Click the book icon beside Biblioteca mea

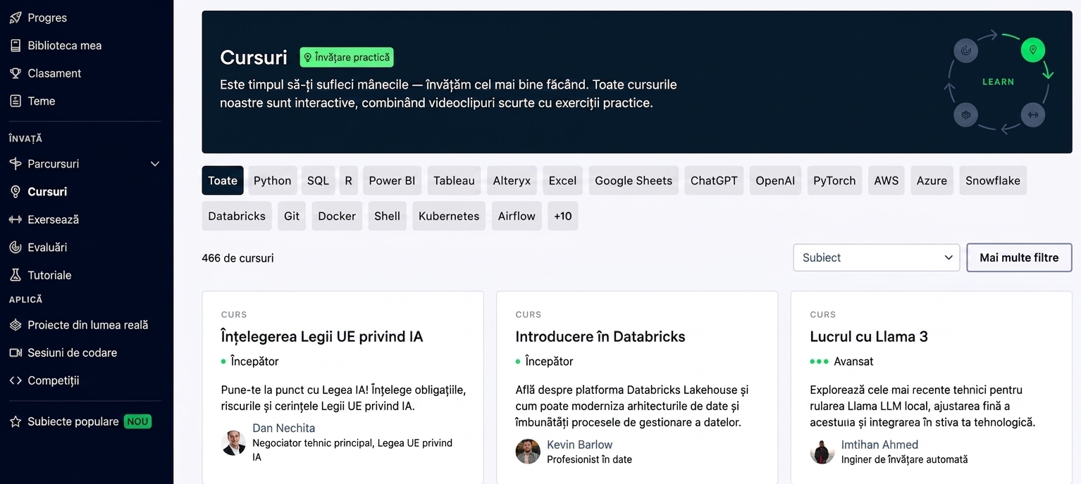tap(15, 46)
